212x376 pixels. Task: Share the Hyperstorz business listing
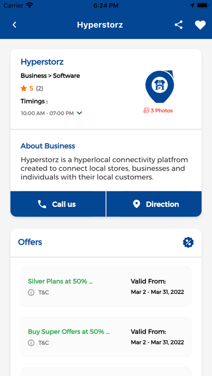tap(178, 25)
